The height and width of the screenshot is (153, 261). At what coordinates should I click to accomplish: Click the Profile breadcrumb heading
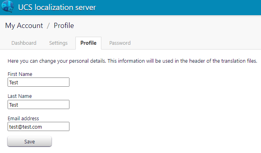[64, 26]
